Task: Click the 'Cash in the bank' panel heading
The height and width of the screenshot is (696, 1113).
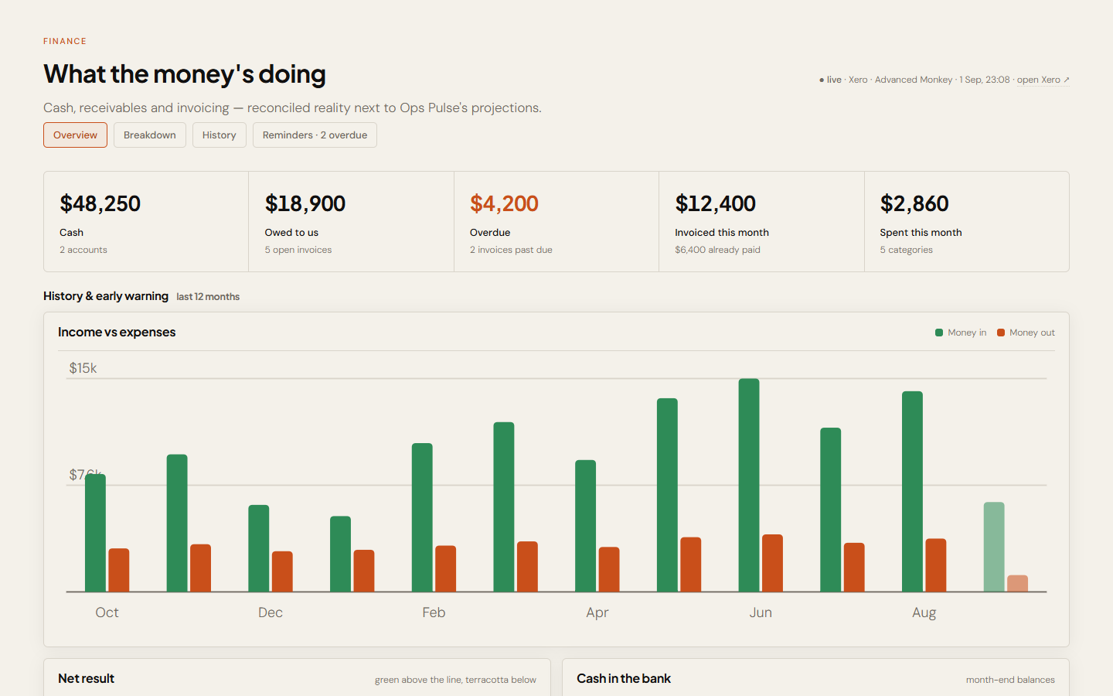Action: [x=624, y=678]
